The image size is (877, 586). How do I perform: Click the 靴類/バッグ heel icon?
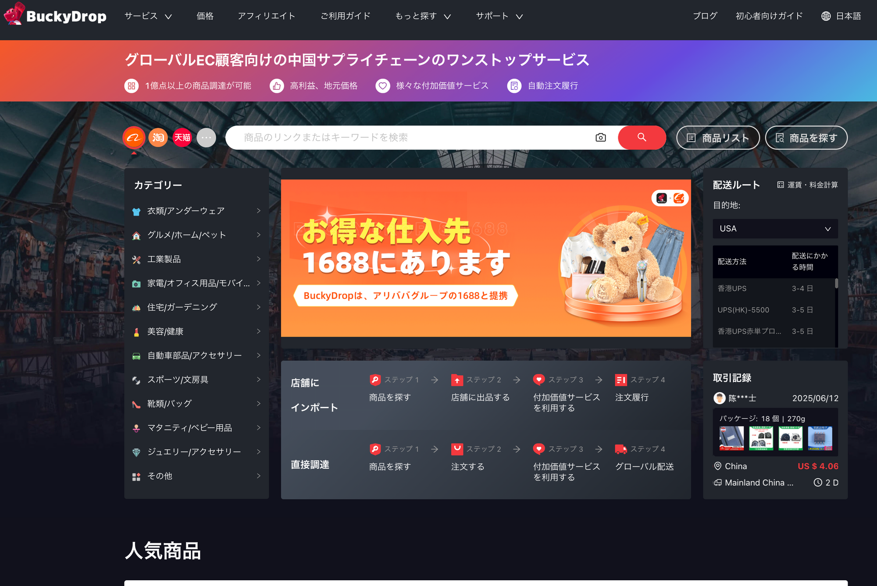pos(136,405)
